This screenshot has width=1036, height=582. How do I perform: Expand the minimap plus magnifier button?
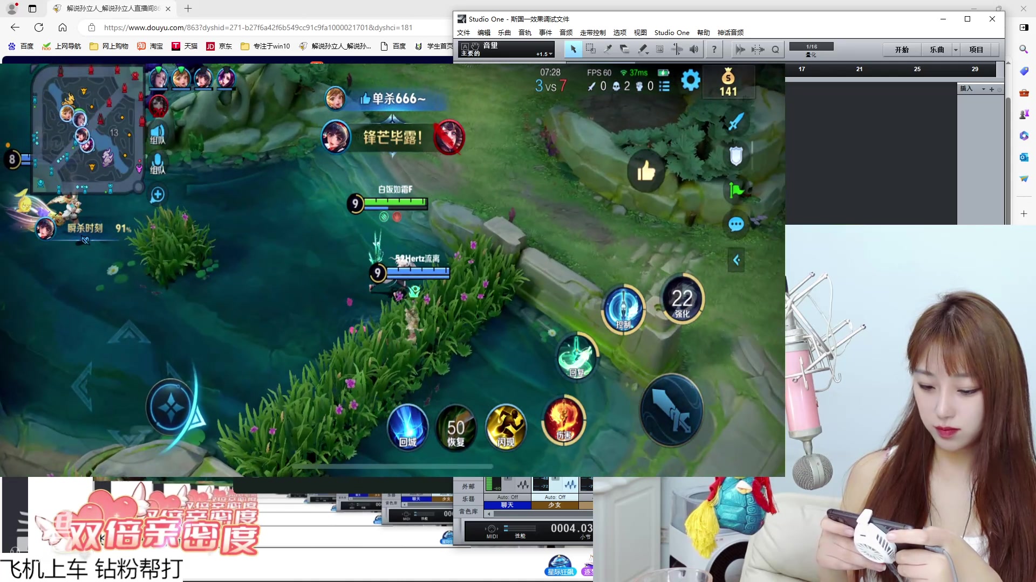(157, 195)
